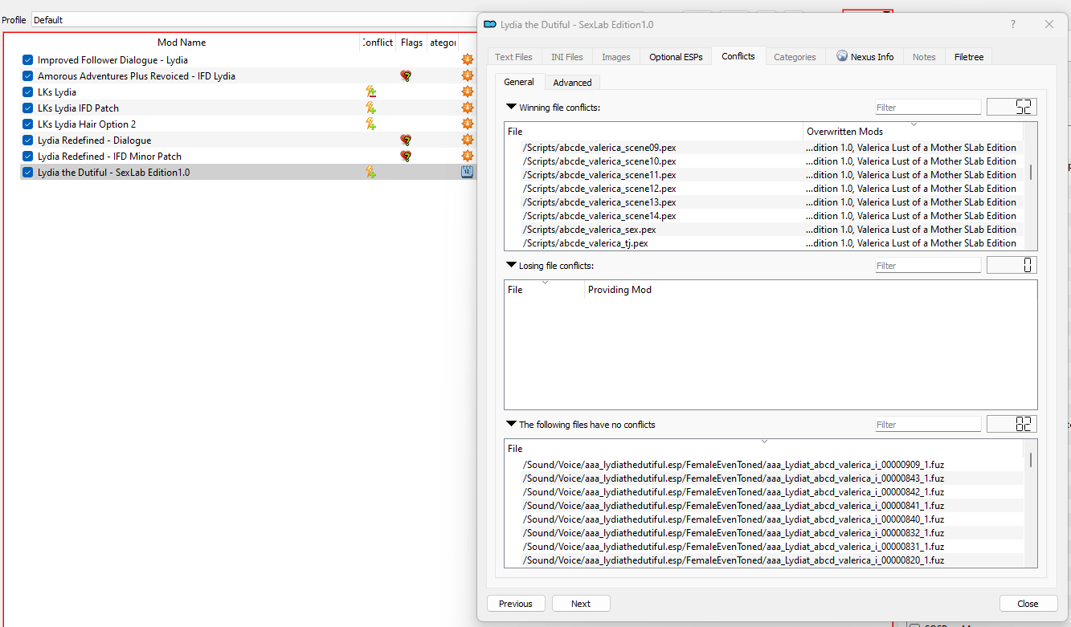
Task: Collapse the following files have no conflicts section
Action: (511, 424)
